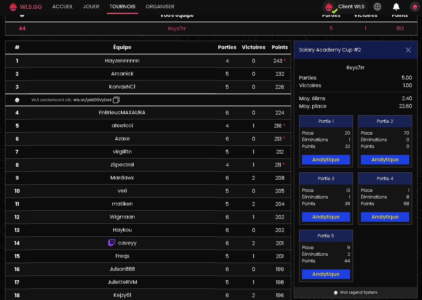Click the wls.ac leaderboard link
The image size is (422, 300).
(92, 100)
